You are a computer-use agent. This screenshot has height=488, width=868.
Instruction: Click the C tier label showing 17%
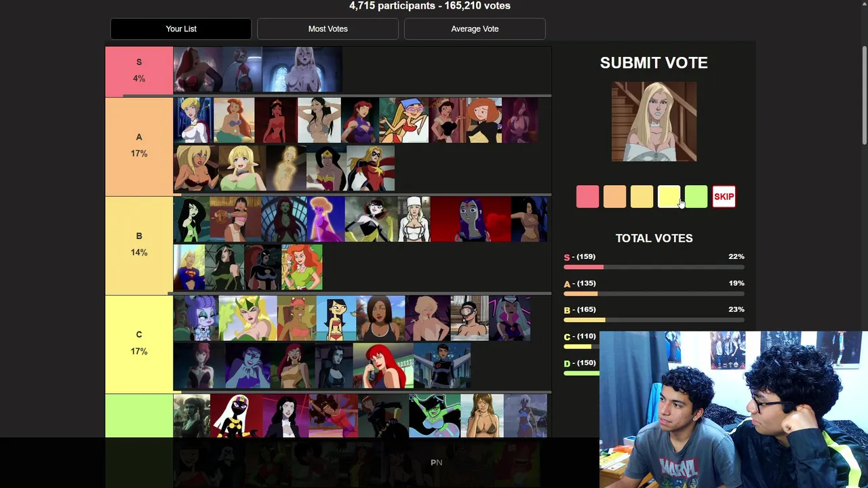pyautogui.click(x=139, y=343)
